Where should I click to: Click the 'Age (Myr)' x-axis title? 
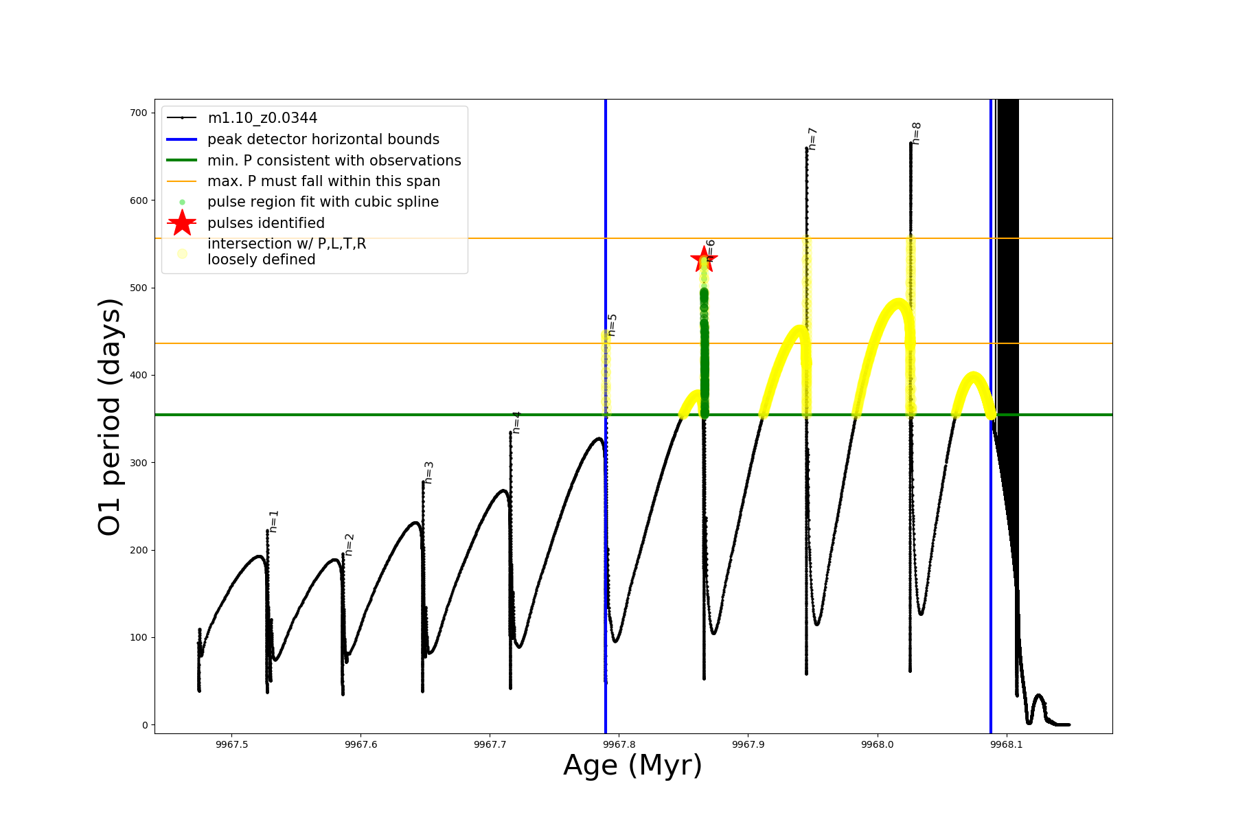[632, 766]
